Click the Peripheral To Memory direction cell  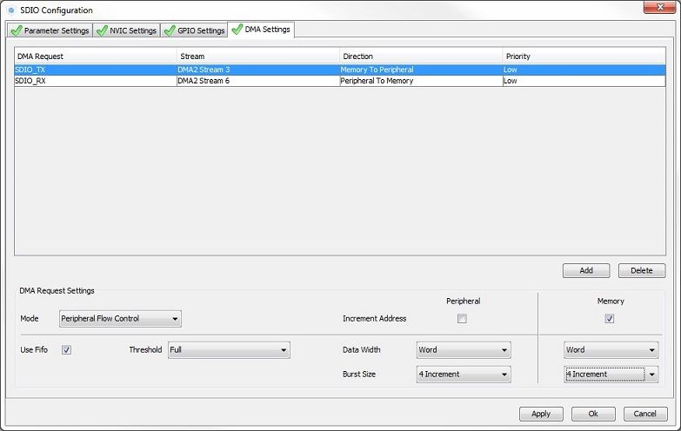(421, 81)
